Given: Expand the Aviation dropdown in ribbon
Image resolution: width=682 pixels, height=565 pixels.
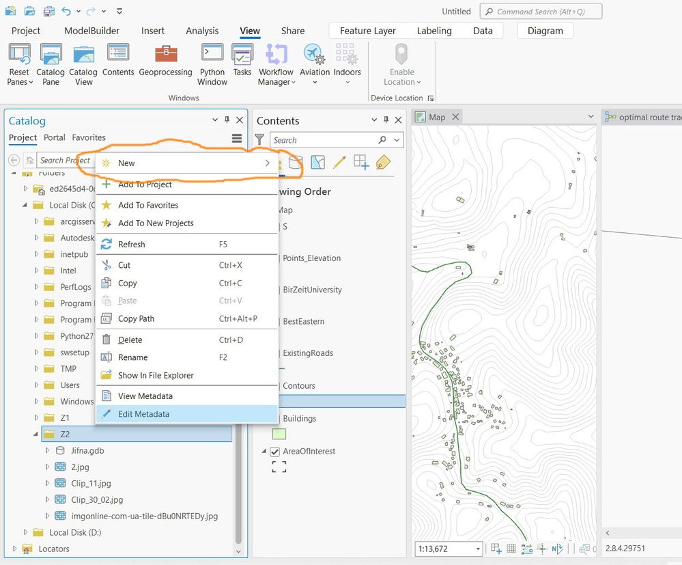Looking at the screenshot, I should click(315, 83).
